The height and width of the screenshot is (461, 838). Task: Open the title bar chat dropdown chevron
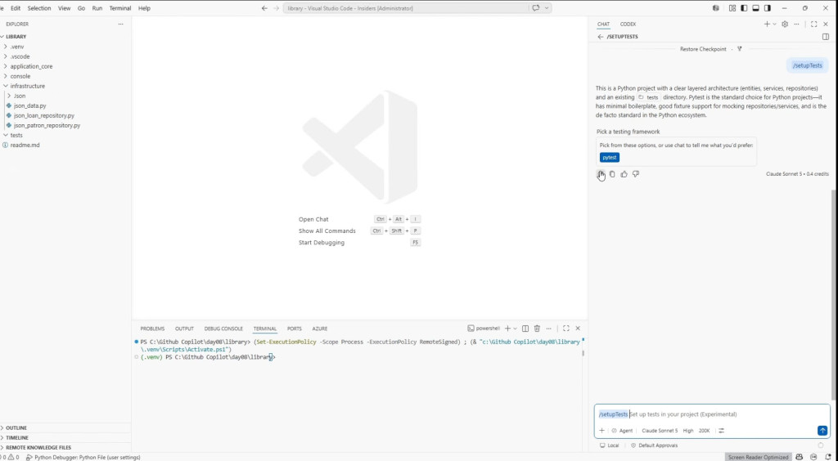pos(546,8)
